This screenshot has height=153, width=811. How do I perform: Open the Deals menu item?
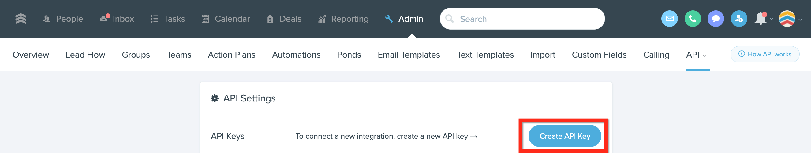(x=284, y=19)
